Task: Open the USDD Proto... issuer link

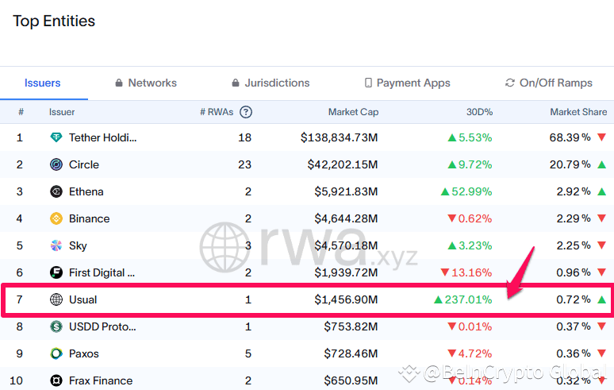Action: coord(102,327)
